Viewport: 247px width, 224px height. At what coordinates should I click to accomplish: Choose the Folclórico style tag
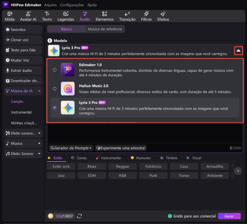[x=153, y=166]
